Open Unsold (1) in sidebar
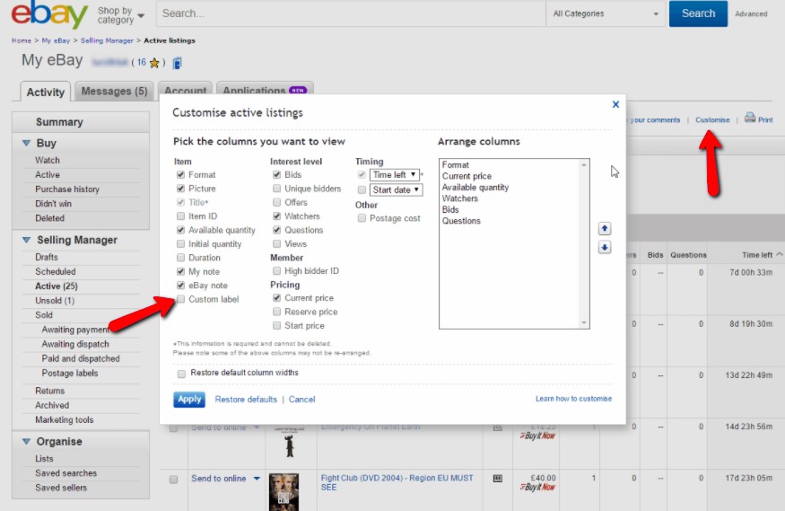This screenshot has width=785, height=511. pyautogui.click(x=55, y=301)
